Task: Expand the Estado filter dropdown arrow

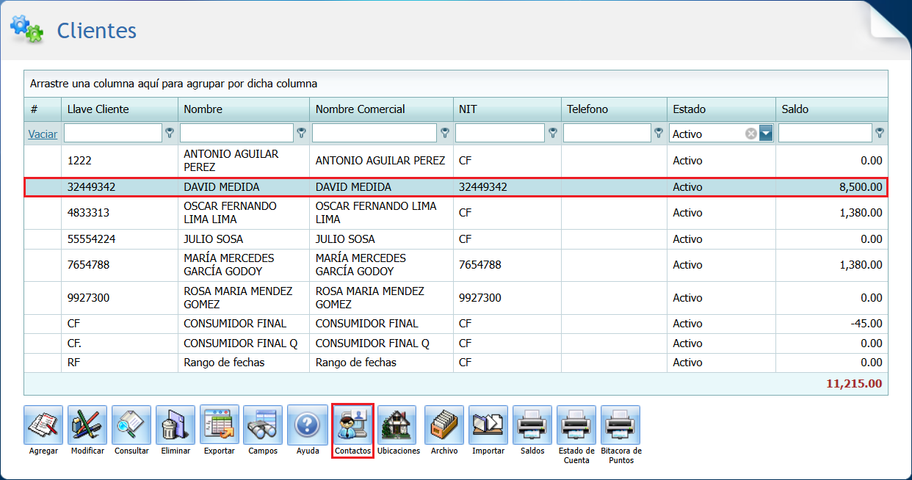Action: click(766, 134)
